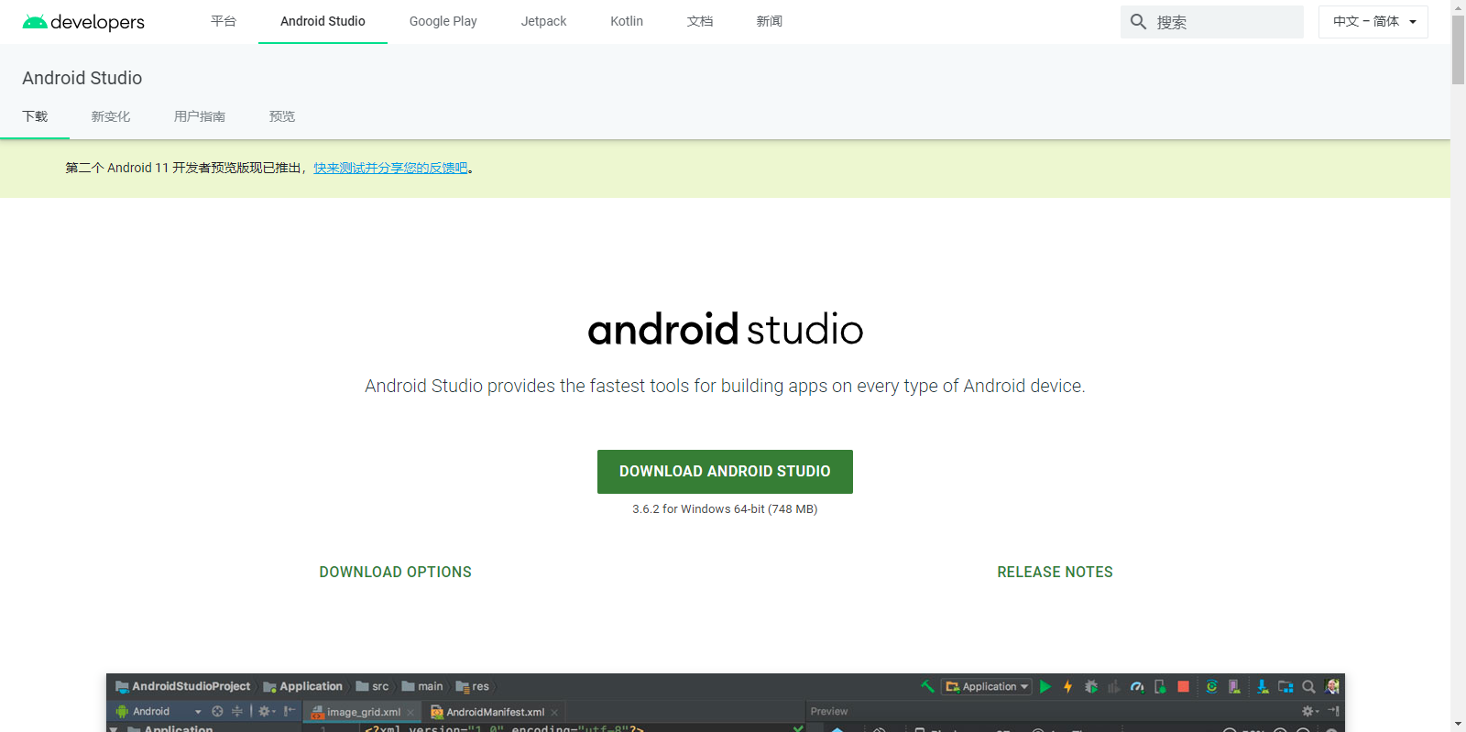Select the Android Studio top tab
The image size is (1466, 732).
[x=323, y=21]
